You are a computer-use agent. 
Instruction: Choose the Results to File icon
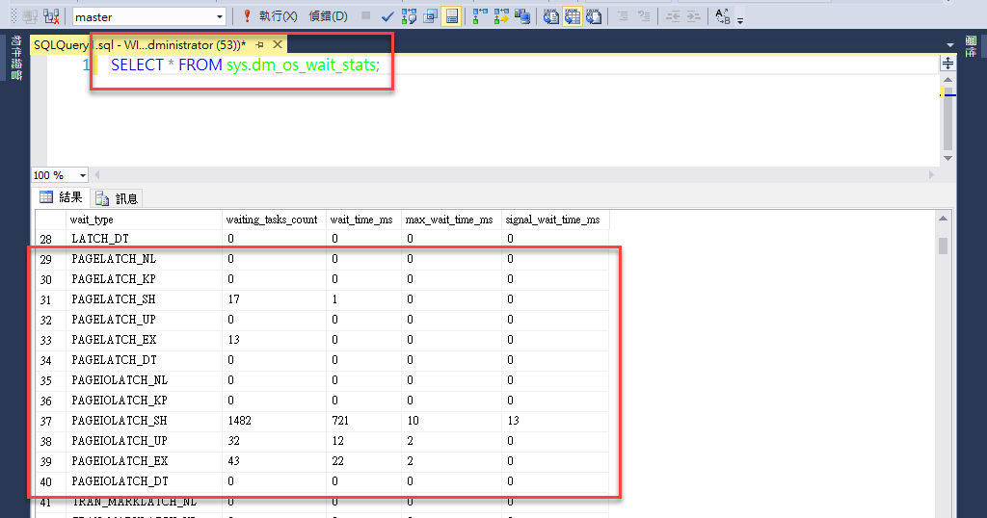pos(594,16)
